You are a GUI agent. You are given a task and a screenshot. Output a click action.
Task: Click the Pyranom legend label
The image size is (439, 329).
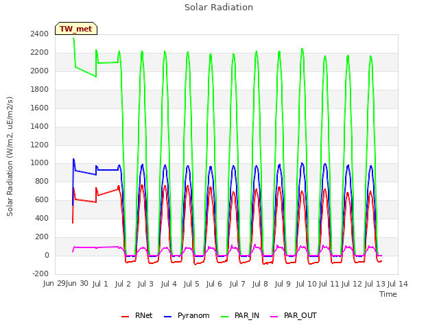point(193,315)
